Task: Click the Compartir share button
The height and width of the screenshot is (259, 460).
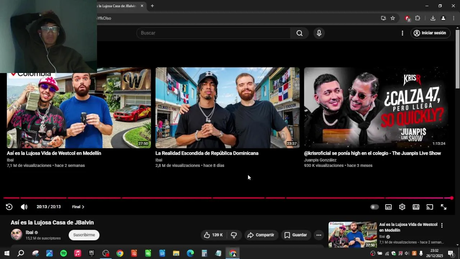Action: click(x=261, y=235)
